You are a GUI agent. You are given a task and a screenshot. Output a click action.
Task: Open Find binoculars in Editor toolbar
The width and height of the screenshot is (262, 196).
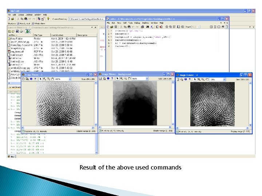click(148, 27)
